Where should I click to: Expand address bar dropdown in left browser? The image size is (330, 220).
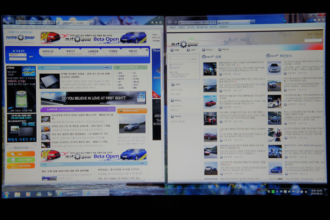(x=45, y=22)
